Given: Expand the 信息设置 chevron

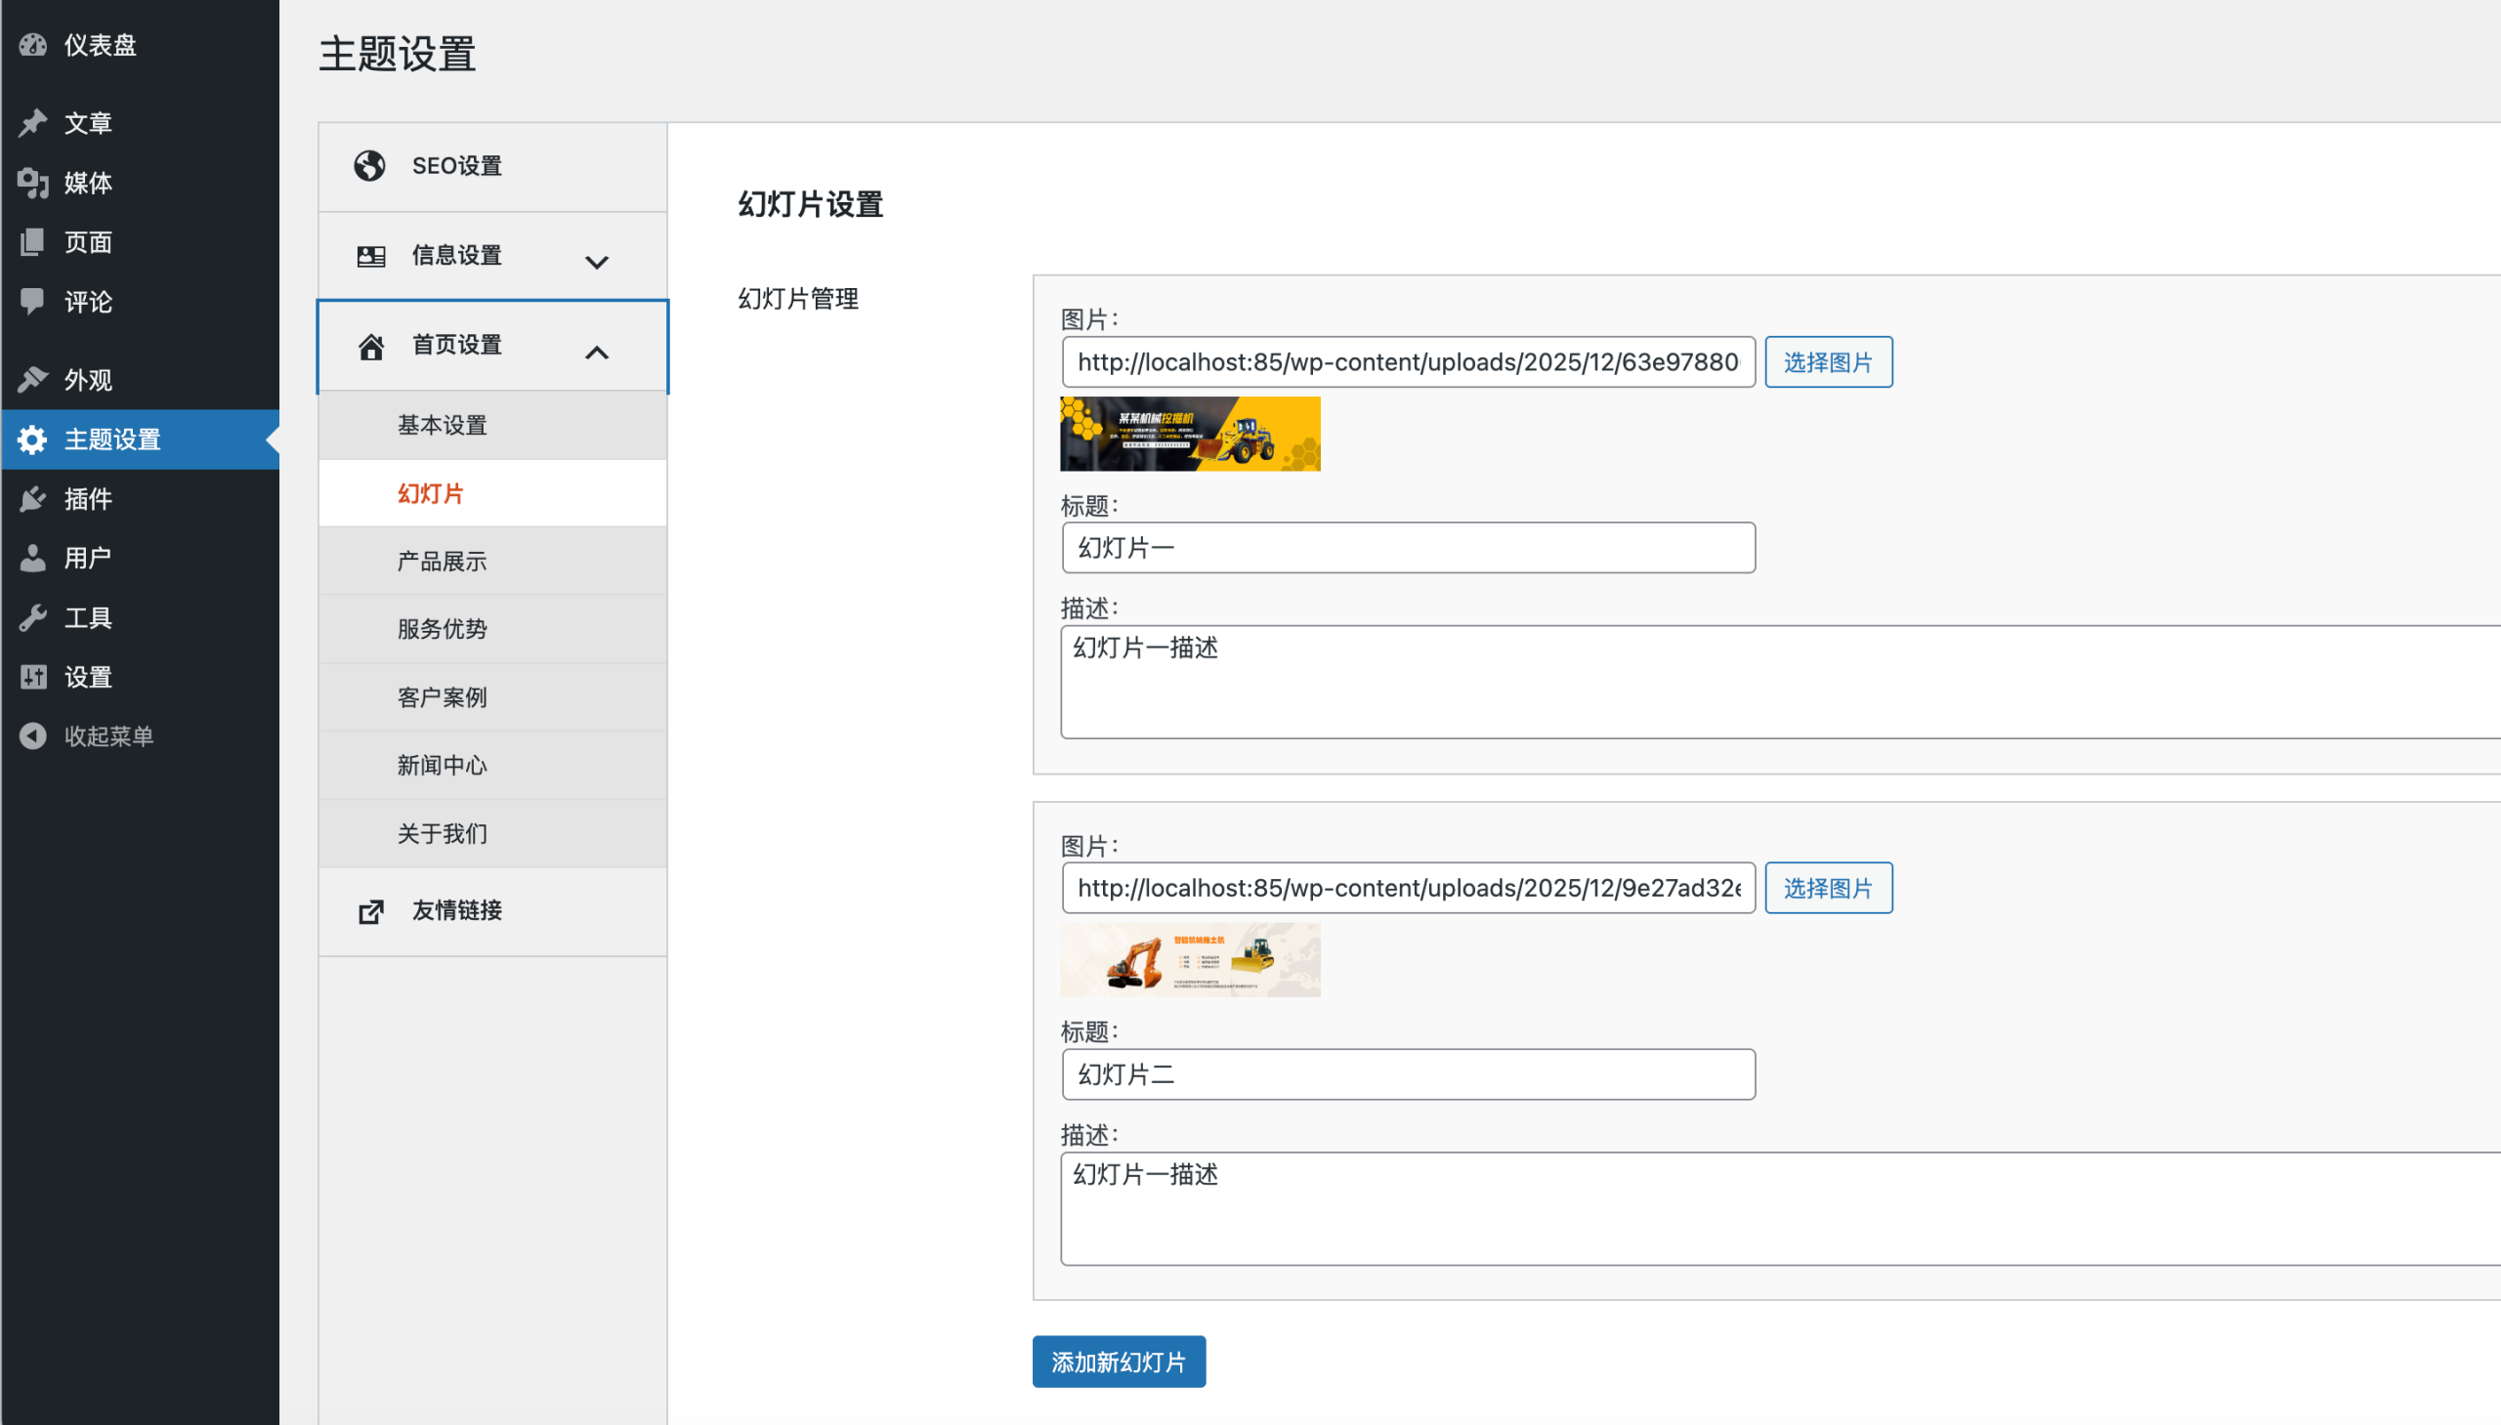Looking at the screenshot, I should point(596,262).
